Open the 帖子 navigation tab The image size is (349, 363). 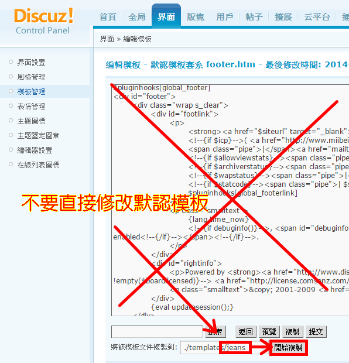coord(254,17)
